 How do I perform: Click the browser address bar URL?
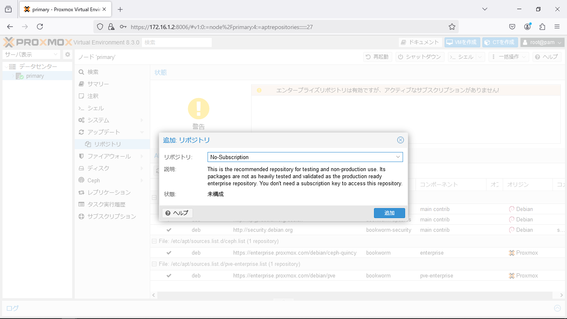coord(222,27)
